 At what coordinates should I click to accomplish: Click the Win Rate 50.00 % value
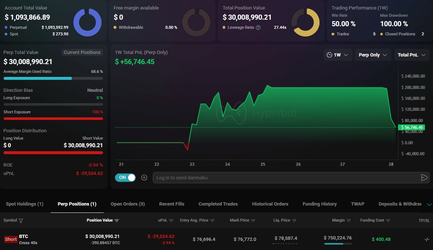click(x=343, y=24)
